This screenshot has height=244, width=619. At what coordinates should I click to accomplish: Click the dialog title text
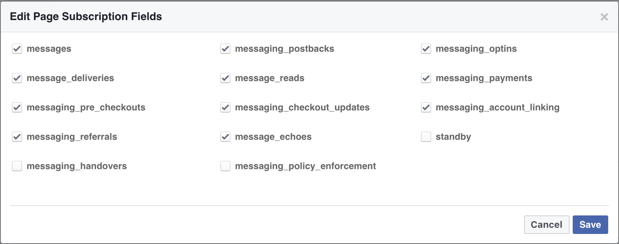(86, 17)
